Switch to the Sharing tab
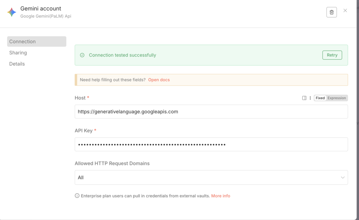Screen dimensions: 359x220 (x=18, y=53)
